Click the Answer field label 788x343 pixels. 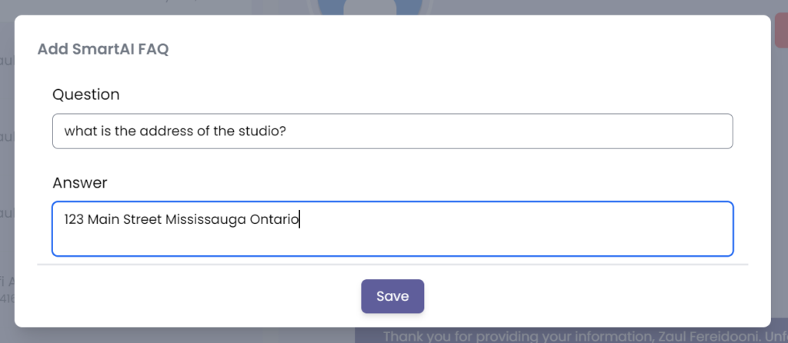80,182
